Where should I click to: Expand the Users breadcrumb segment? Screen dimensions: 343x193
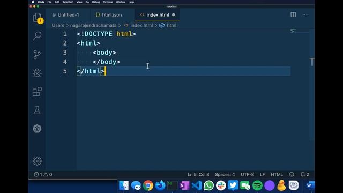(x=58, y=25)
